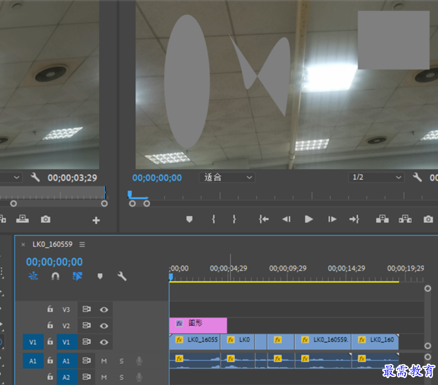438x385 pixels.
Task: Toggle lock on track A2
Action: [x=50, y=377]
